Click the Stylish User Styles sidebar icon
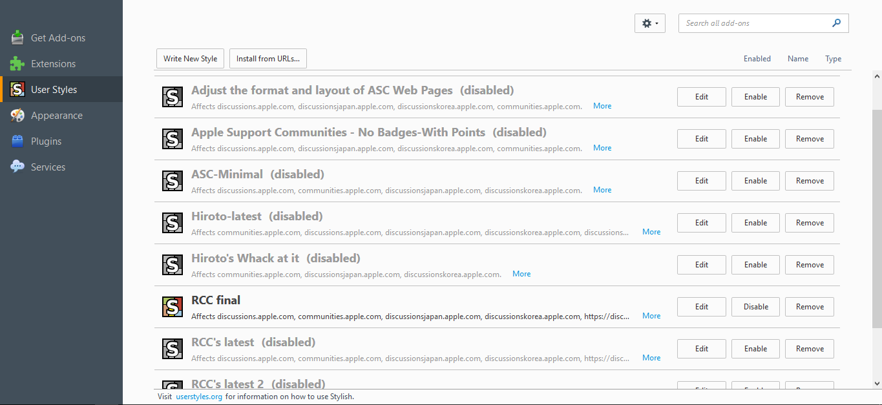 tap(18, 89)
